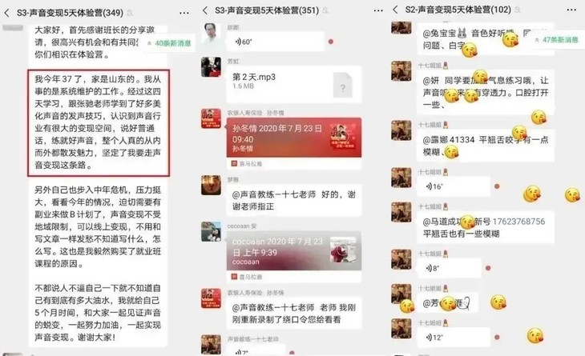Viewport: 585px width, 356px height.
Task: Jump to 40 new messages
Action: point(169,43)
